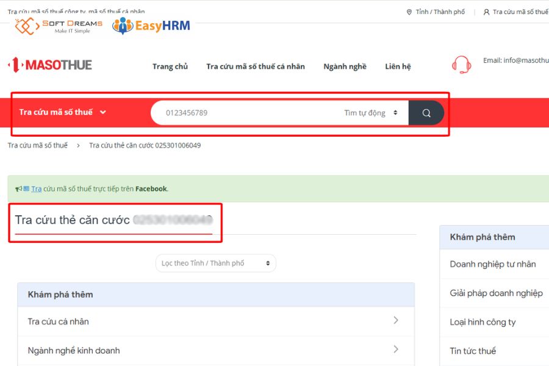The width and height of the screenshot is (549, 366).
Task: Open the Liên hệ menu item
Action: point(398,66)
